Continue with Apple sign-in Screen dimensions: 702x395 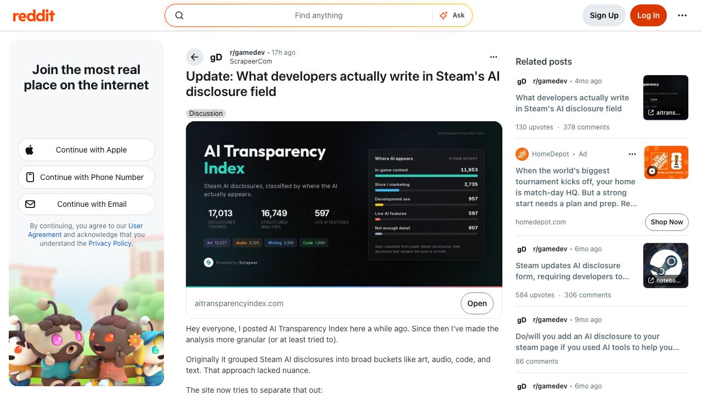tap(86, 150)
